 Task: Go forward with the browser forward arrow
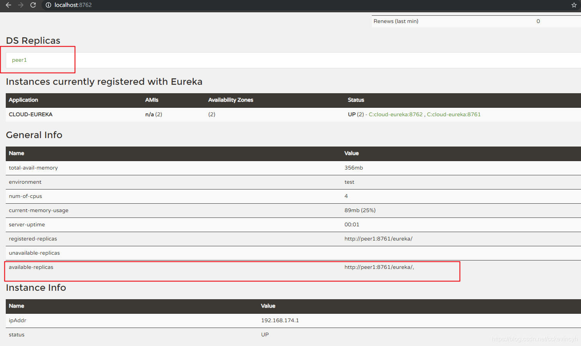pyautogui.click(x=21, y=5)
